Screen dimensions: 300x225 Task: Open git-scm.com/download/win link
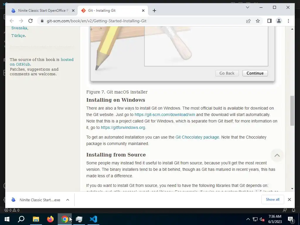pos(165,115)
